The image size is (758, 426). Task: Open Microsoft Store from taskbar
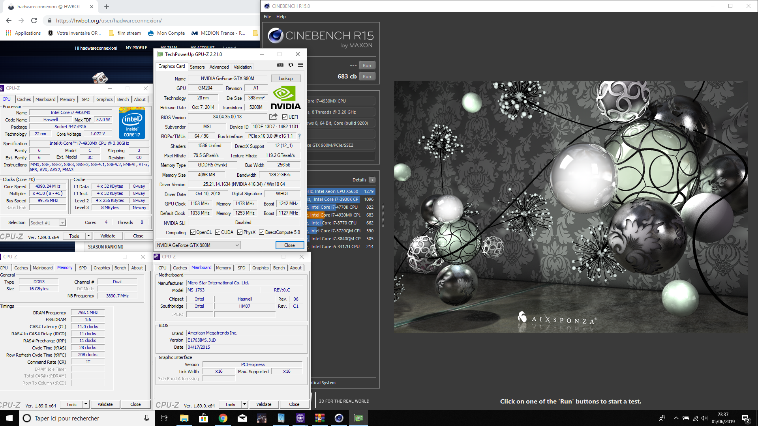click(x=203, y=418)
